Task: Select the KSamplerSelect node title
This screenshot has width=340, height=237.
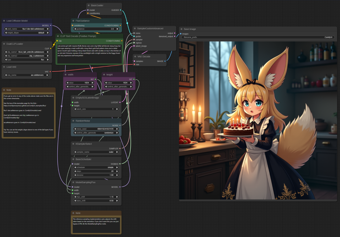Action: pyautogui.click(x=84, y=144)
